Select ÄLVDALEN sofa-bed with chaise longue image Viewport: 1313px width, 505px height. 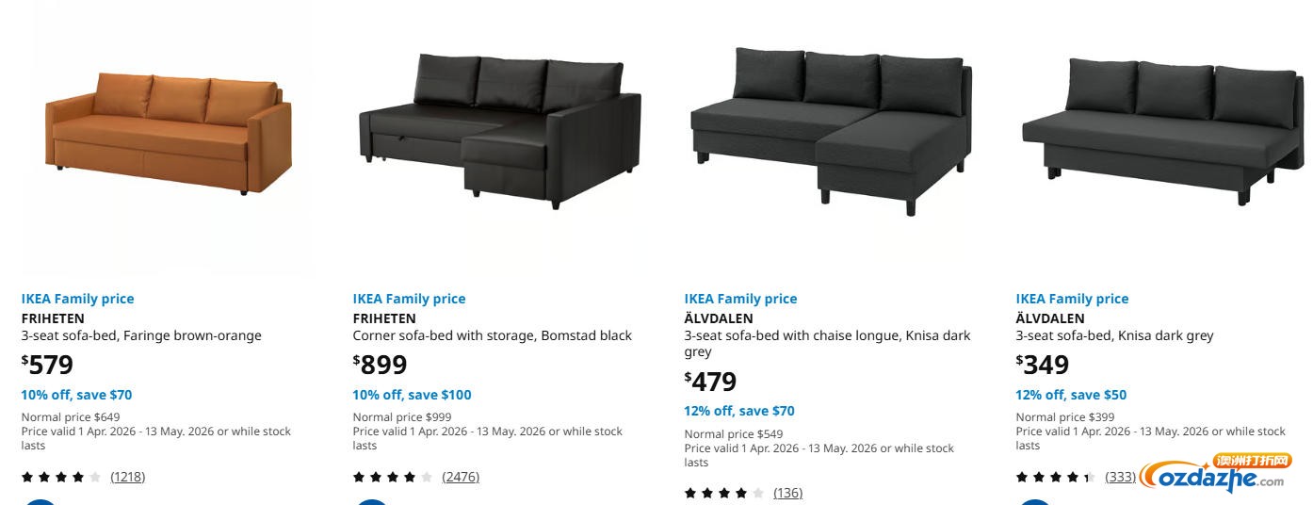pyautogui.click(x=831, y=130)
